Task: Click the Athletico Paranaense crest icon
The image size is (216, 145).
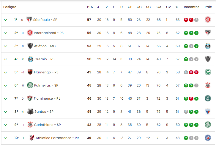Action: click(x=32, y=138)
